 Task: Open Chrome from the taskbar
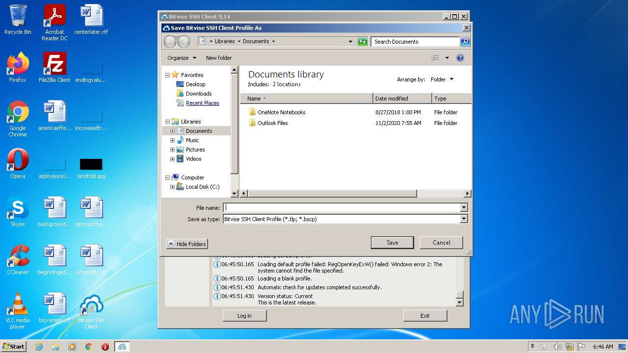coord(89,347)
